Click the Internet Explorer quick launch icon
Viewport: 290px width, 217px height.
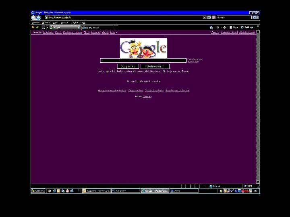coord(54,191)
